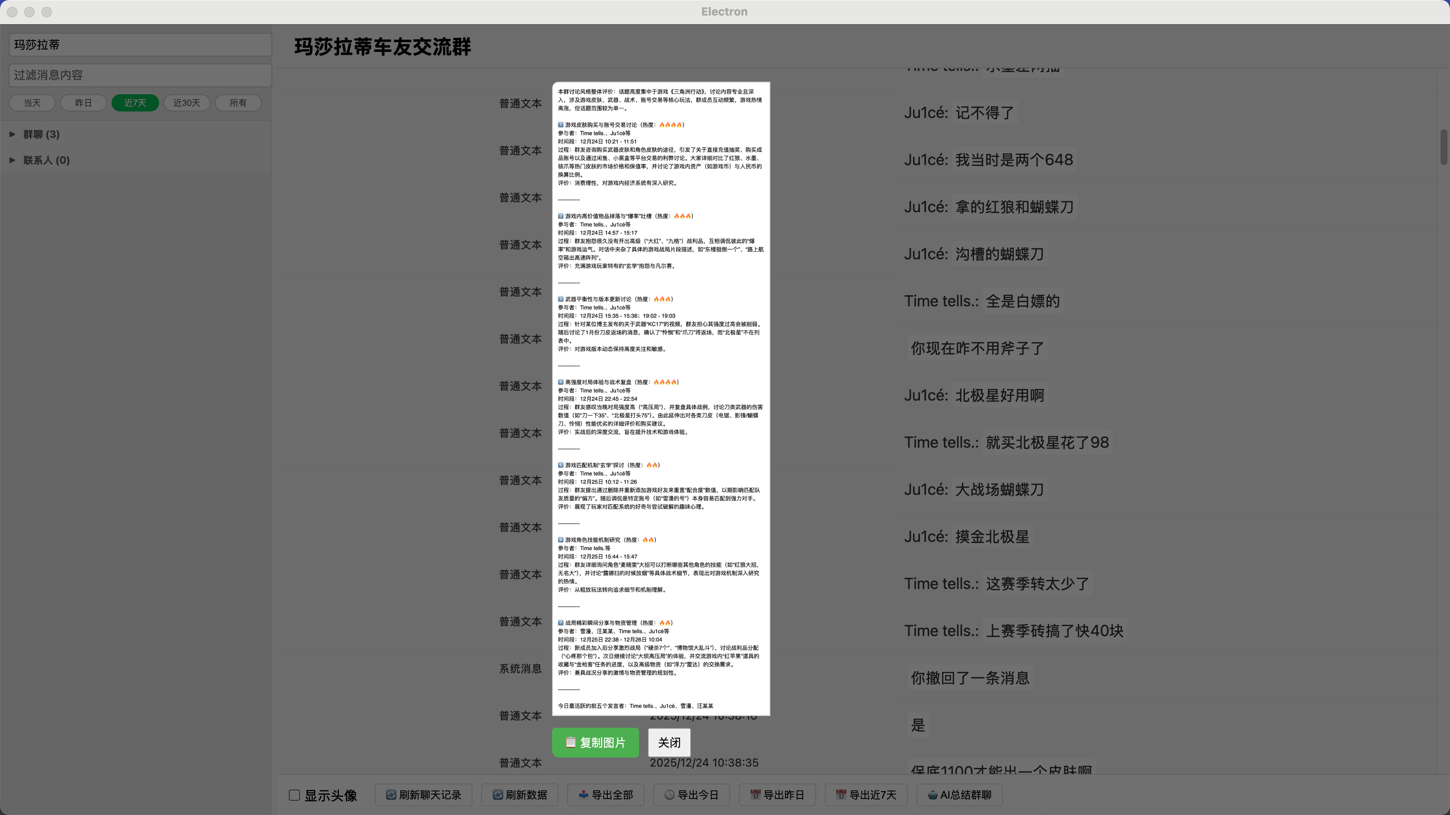
Task: Toggle the 显示头像 checkbox
Action: (x=294, y=795)
